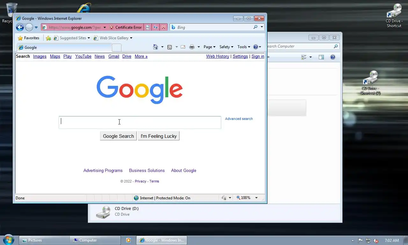
Task: Expand the address bar URL dropdown
Action: coord(105,27)
